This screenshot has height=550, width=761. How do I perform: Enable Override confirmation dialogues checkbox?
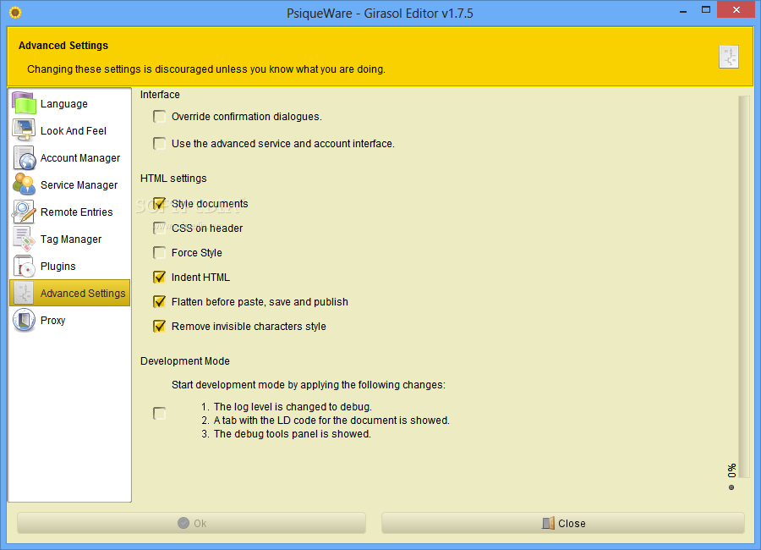coord(159,117)
